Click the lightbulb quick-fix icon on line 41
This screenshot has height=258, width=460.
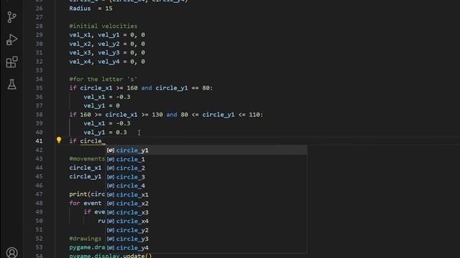[x=59, y=140]
